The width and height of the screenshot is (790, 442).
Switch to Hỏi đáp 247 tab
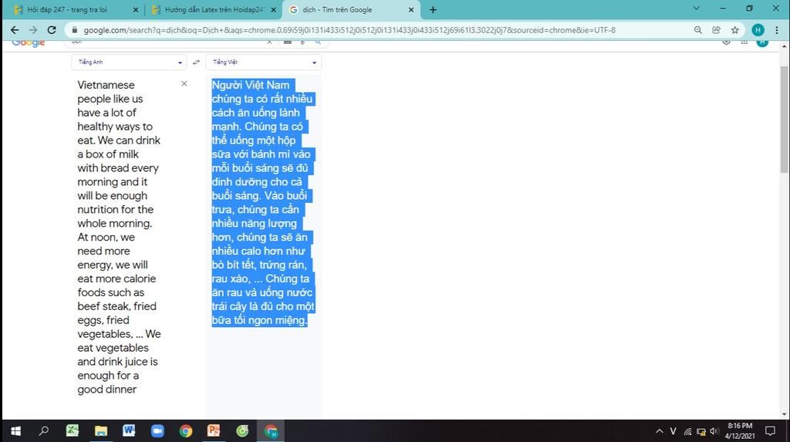[77, 9]
